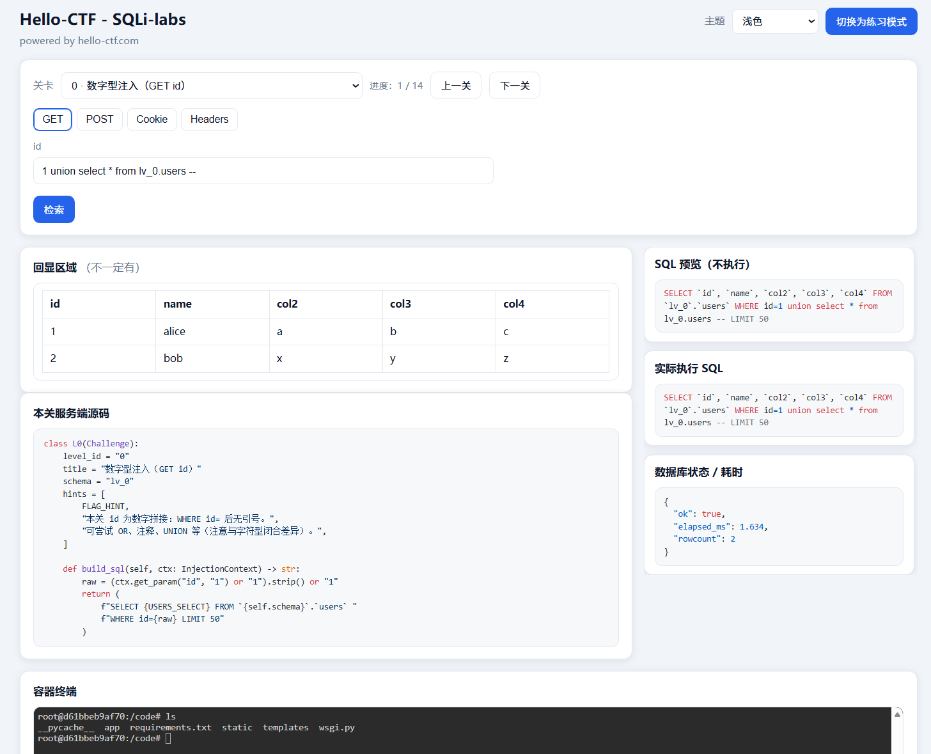Click the 进度: 1 / 14 progress text
The image size is (931, 754).
tap(396, 86)
